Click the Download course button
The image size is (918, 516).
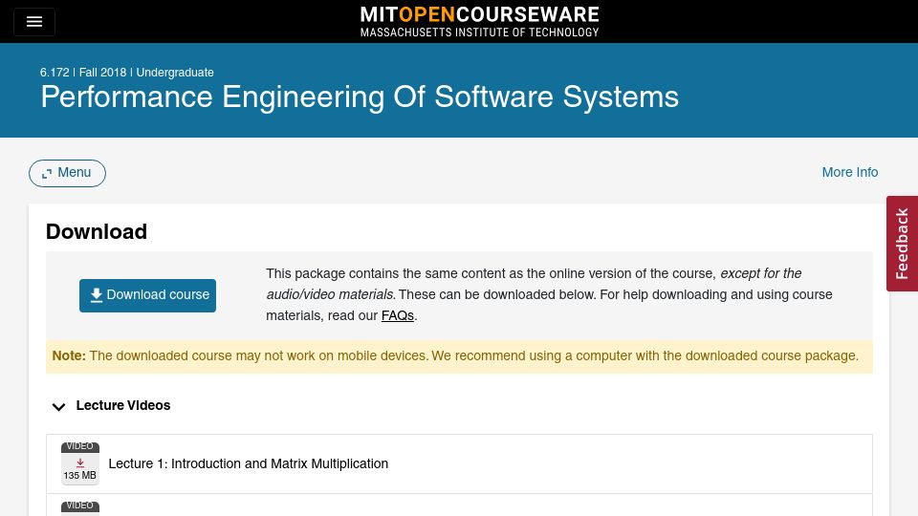147,295
